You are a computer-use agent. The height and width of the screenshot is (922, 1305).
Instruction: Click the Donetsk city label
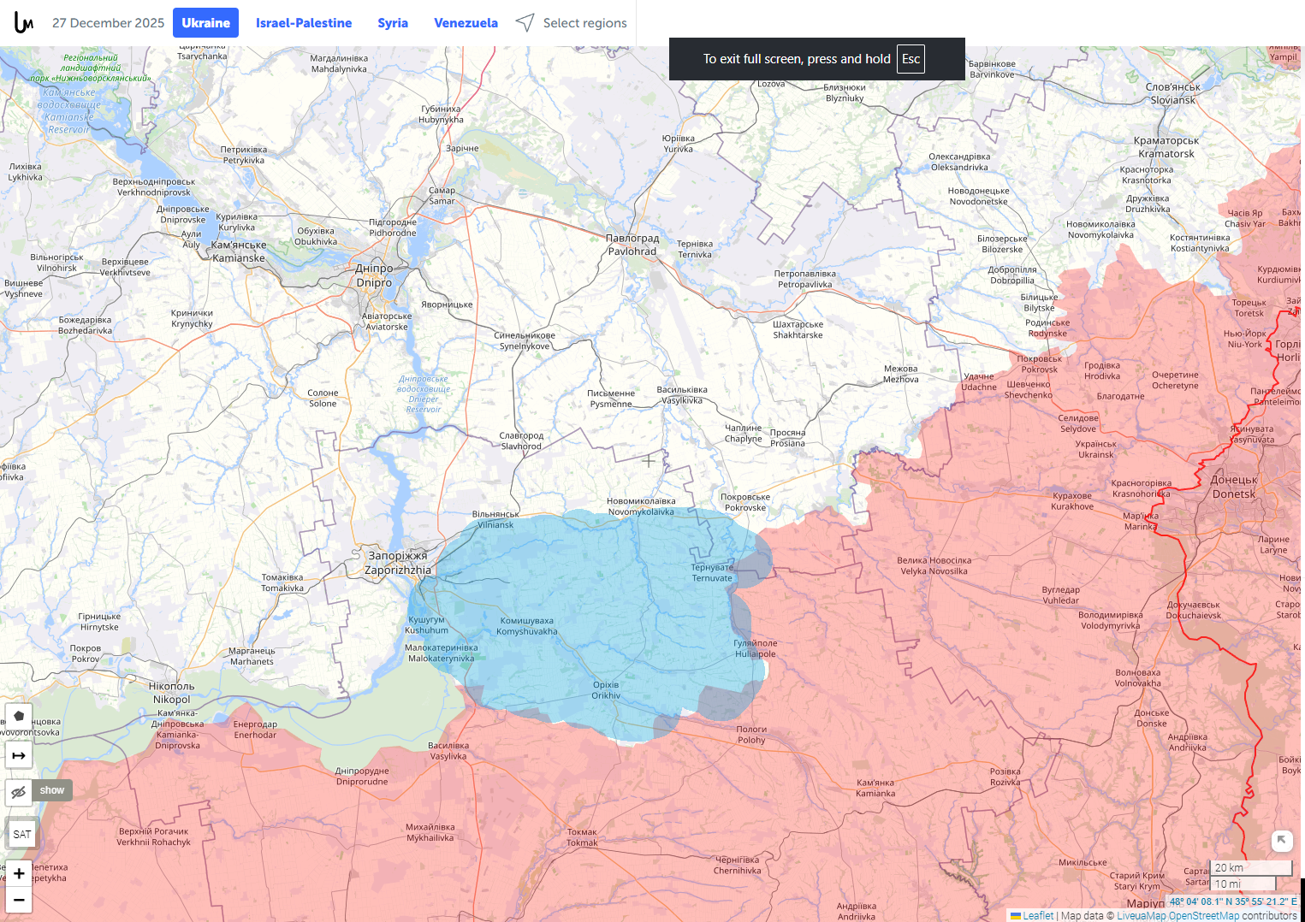pyautogui.click(x=1234, y=487)
